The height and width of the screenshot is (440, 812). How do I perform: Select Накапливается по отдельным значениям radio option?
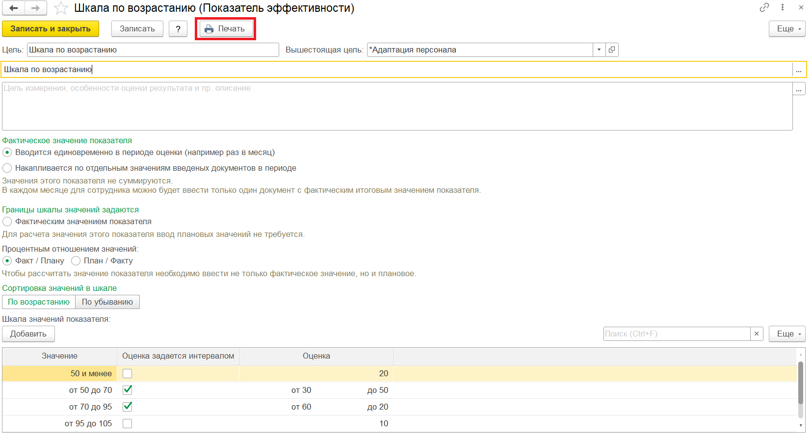click(7, 168)
